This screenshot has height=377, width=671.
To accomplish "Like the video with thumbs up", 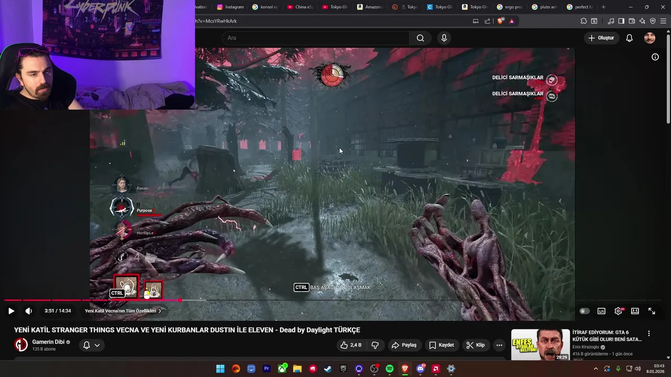I will 351,345.
